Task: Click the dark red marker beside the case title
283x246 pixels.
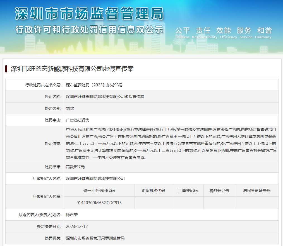Action: 6,69
